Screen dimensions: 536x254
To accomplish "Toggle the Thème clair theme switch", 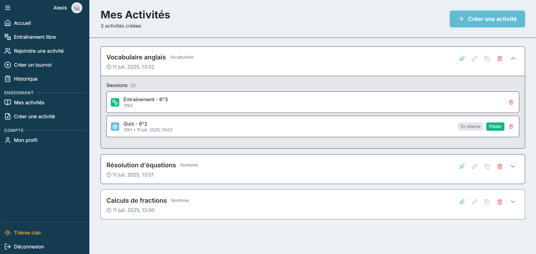I will click(x=27, y=233).
